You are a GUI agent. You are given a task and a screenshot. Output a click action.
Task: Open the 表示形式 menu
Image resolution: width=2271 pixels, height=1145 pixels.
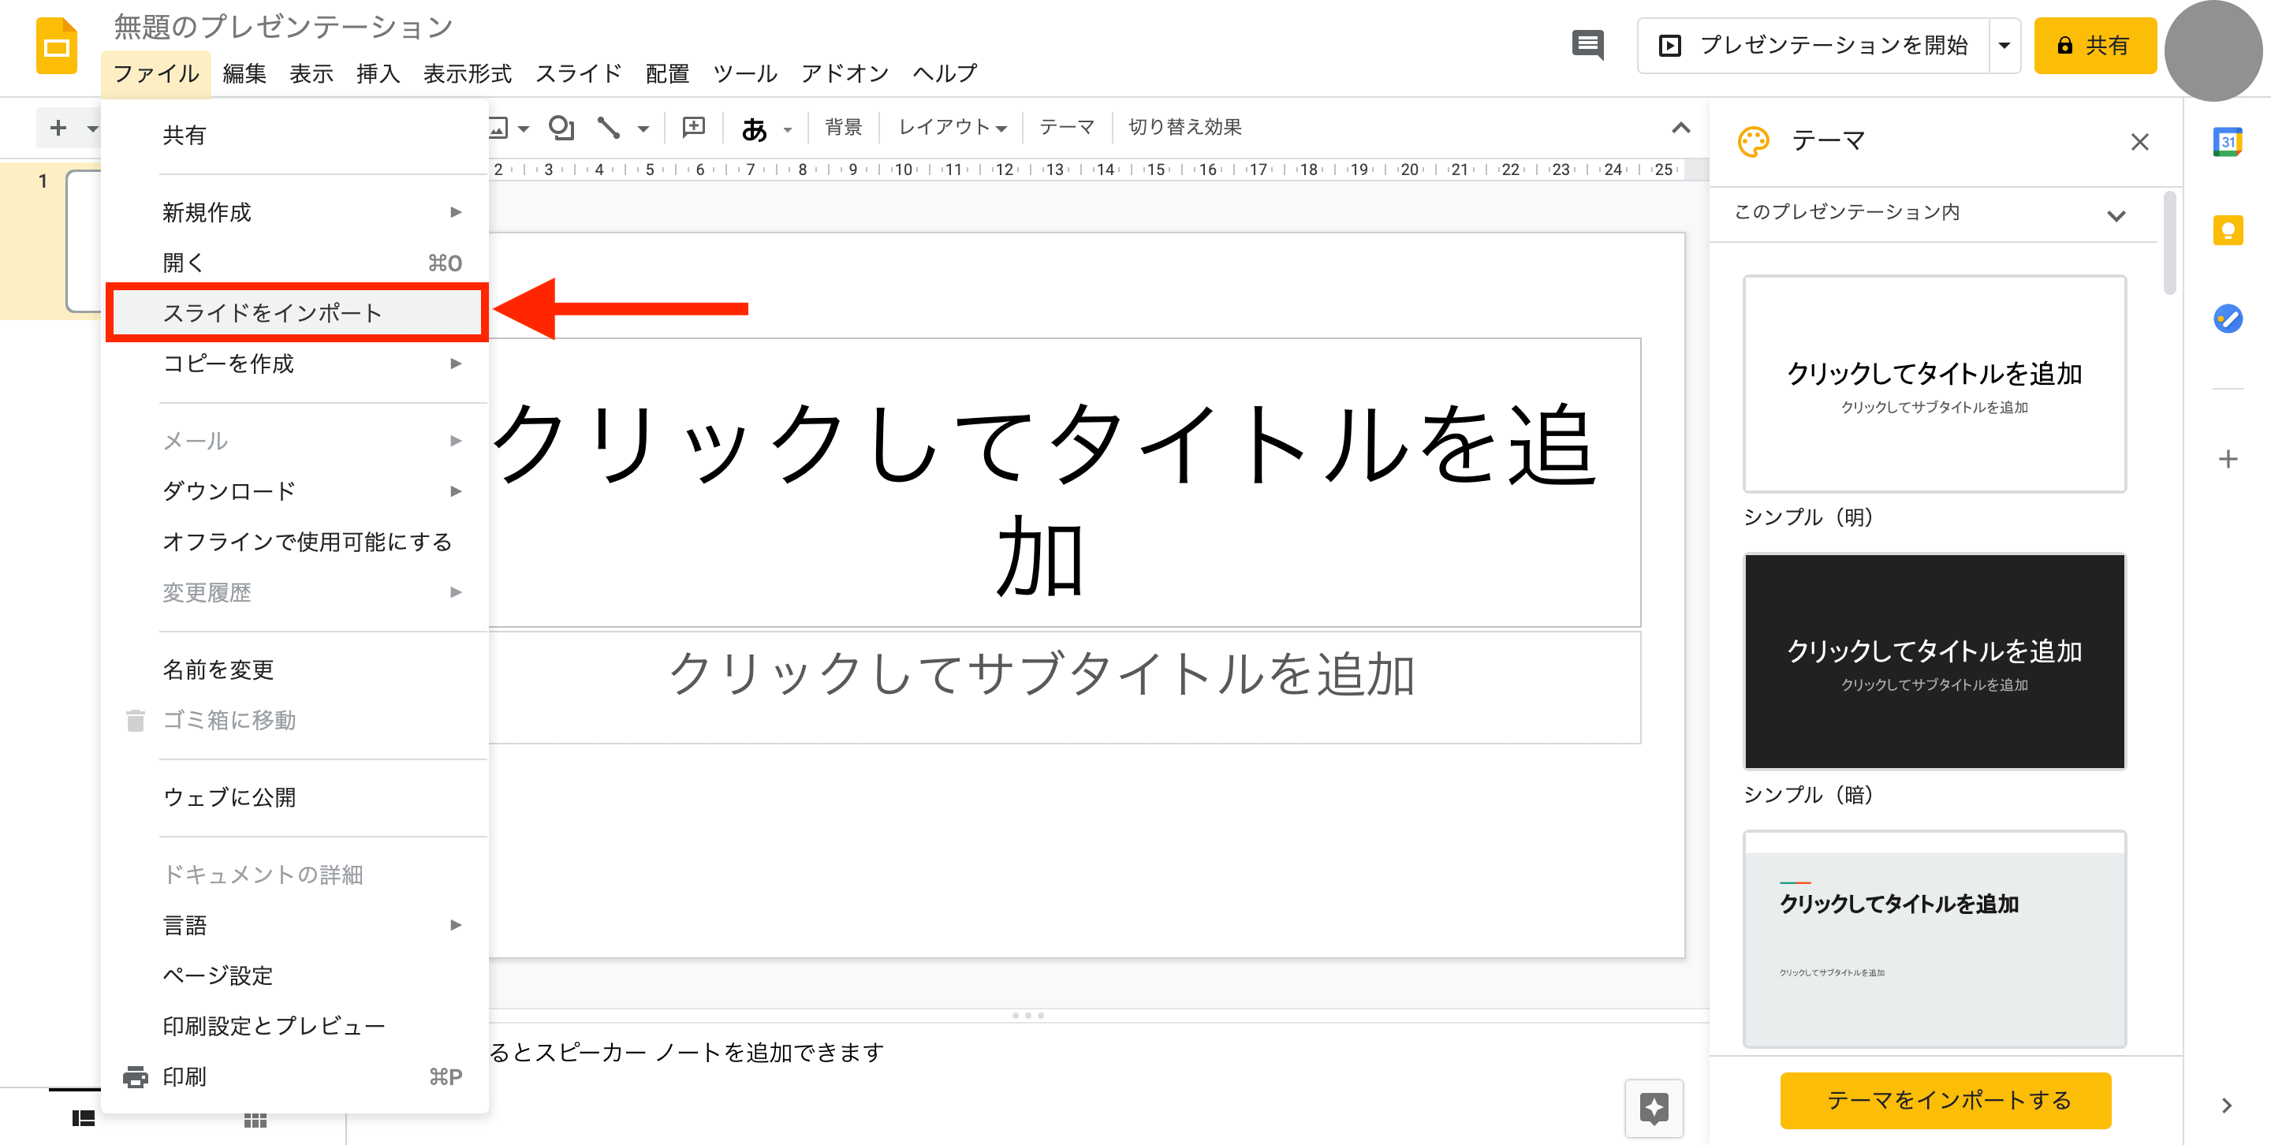[x=468, y=73]
